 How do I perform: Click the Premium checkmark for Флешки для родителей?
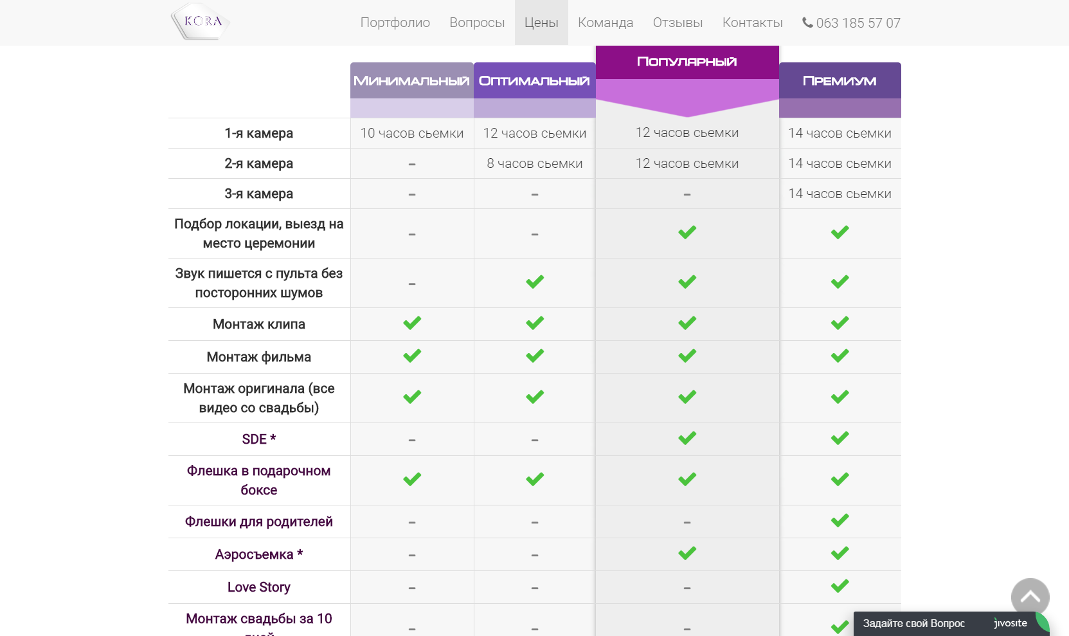click(840, 520)
